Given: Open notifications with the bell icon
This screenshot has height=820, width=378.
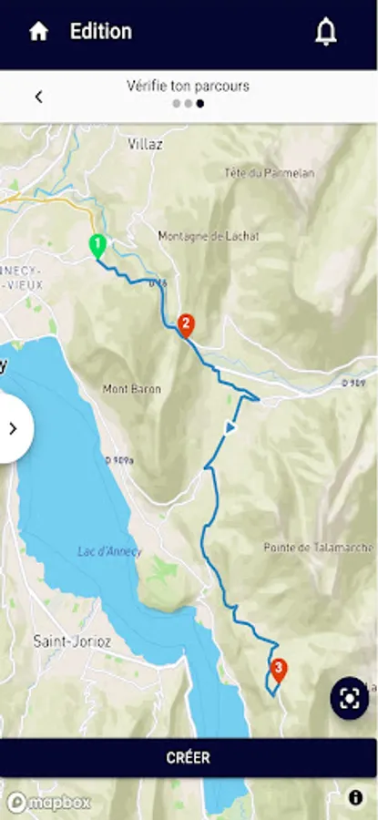Looking at the screenshot, I should pos(326,32).
